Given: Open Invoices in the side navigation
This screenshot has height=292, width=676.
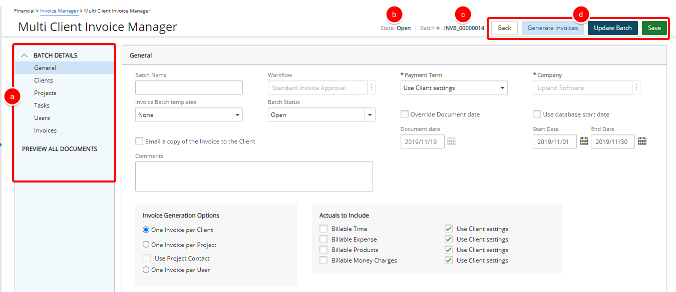Looking at the screenshot, I should 45,130.
